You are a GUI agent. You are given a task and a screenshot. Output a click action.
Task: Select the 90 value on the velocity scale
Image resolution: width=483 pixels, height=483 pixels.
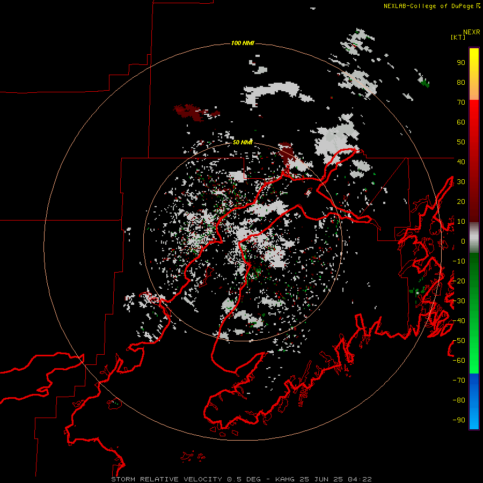click(x=461, y=63)
